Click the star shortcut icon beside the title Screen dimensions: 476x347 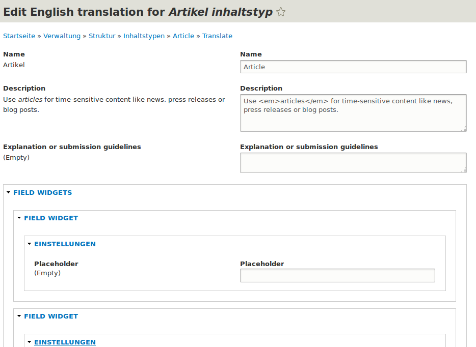281,12
